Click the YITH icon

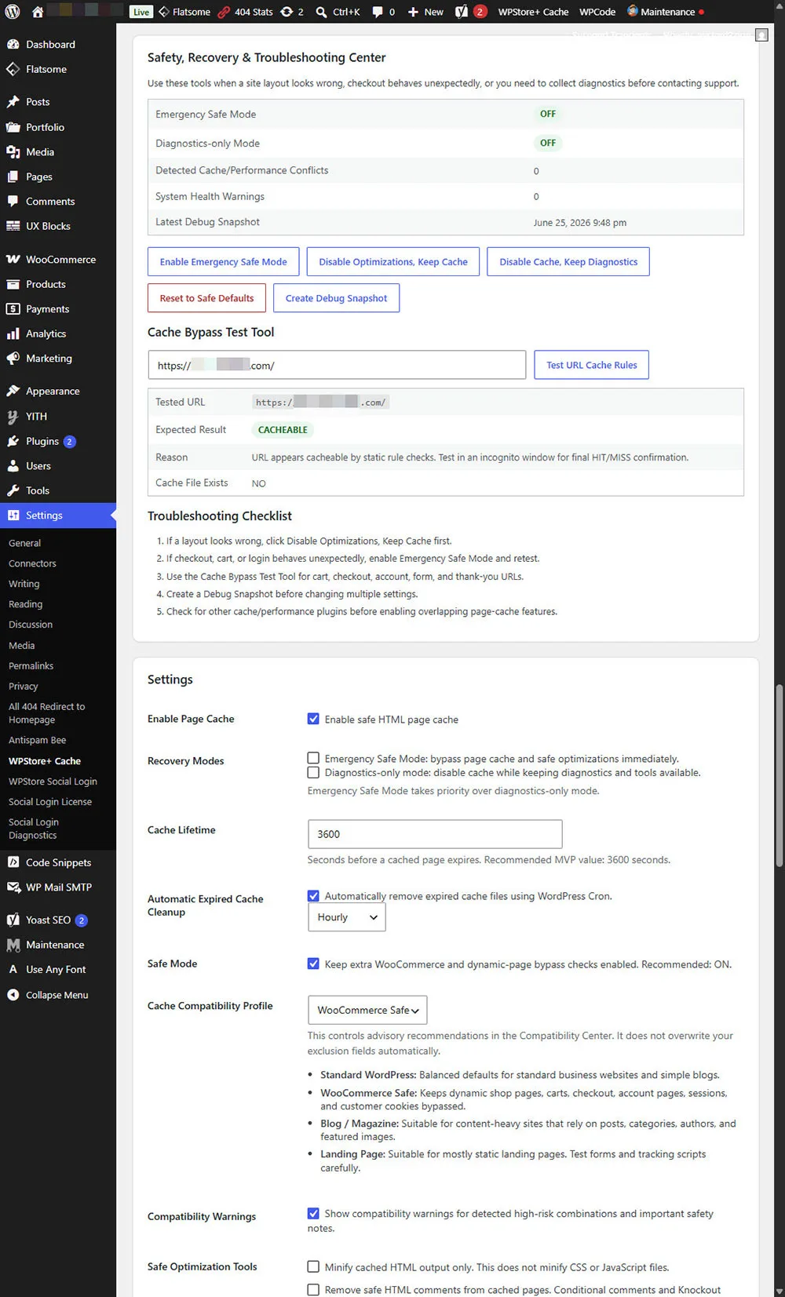pos(13,417)
